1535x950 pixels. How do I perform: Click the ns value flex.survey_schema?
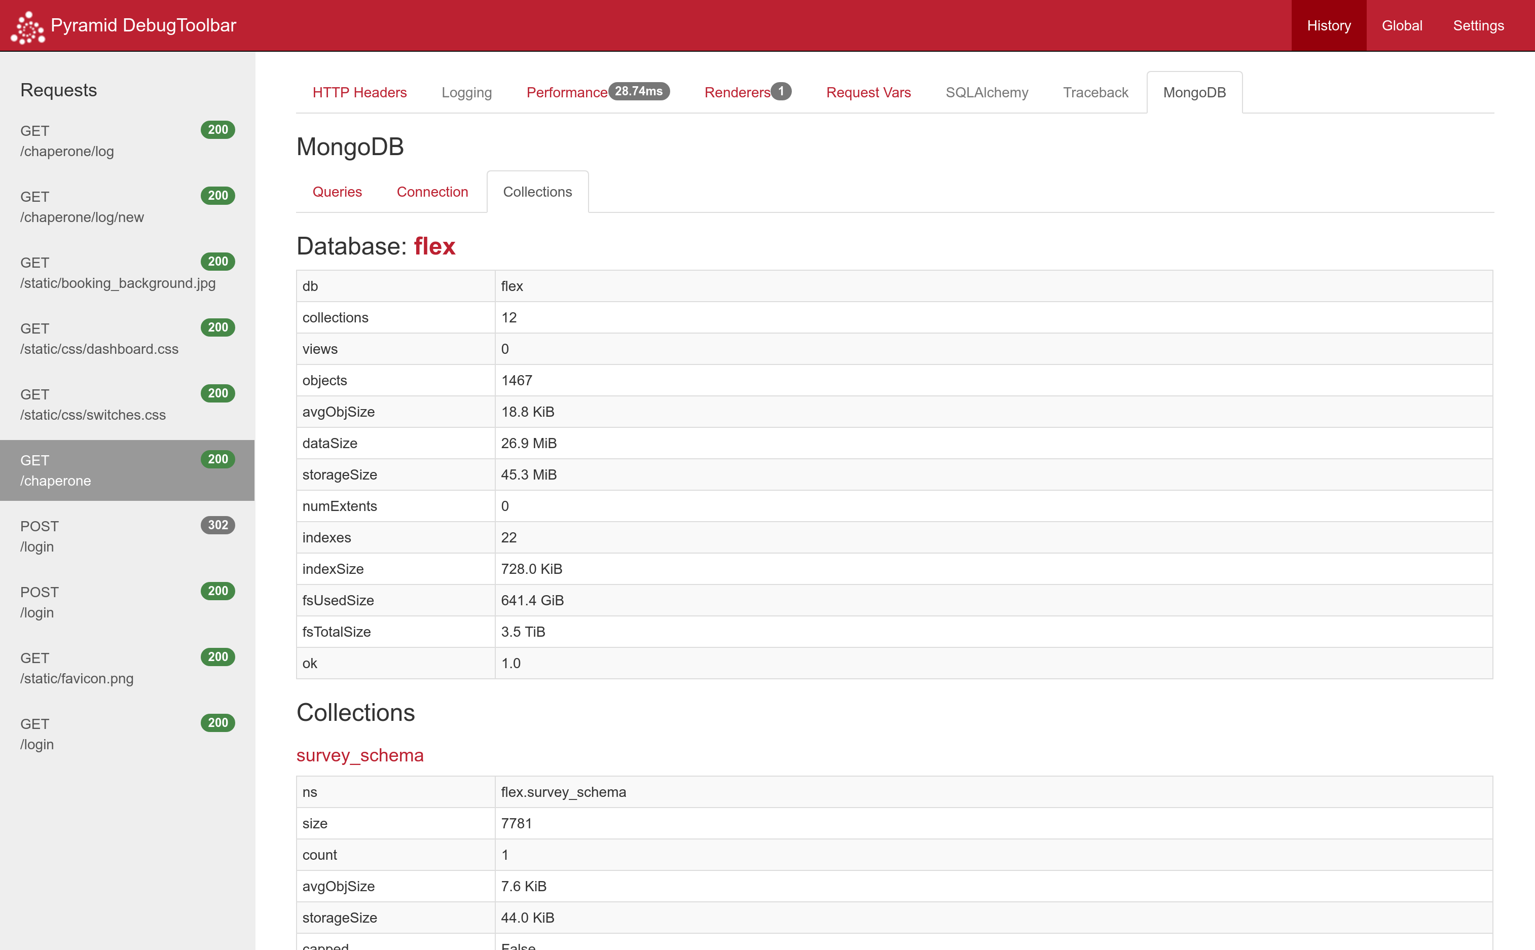pos(564,792)
